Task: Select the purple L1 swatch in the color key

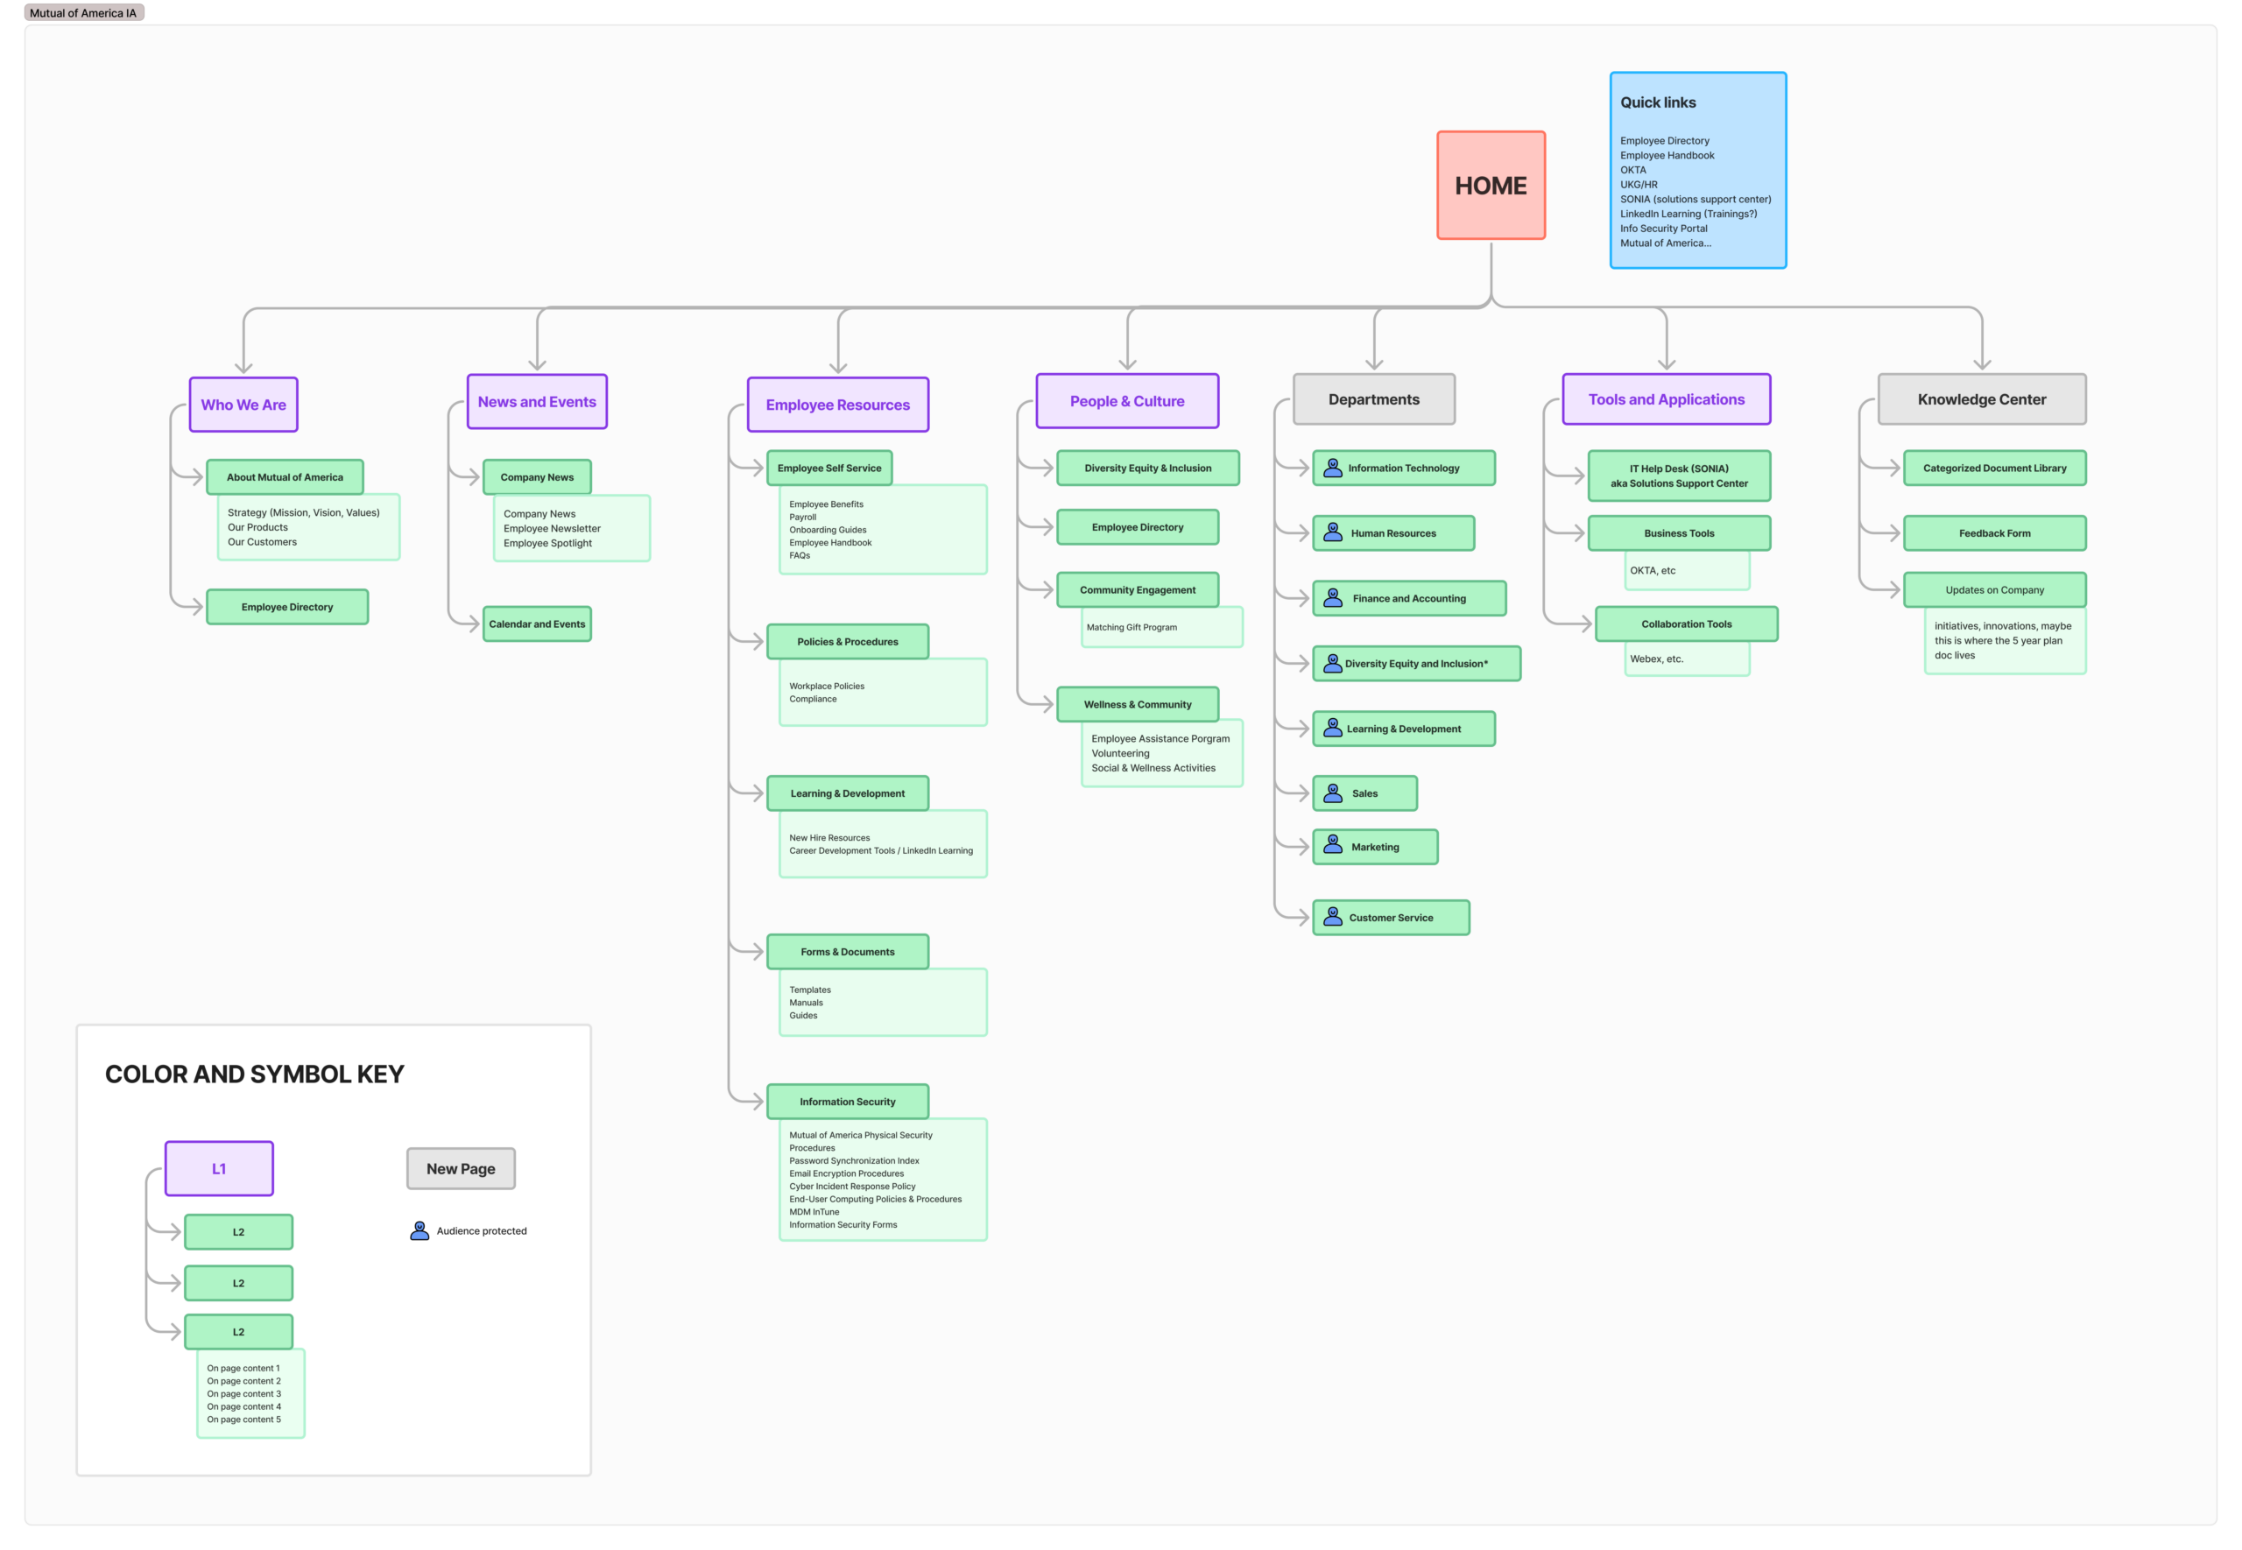Action: click(218, 1168)
